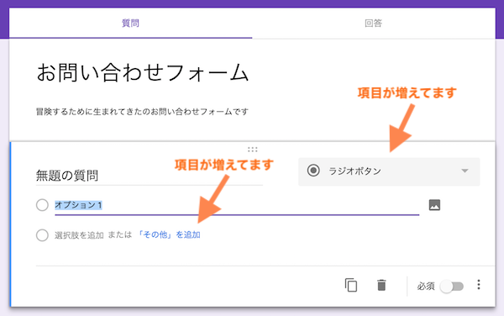The width and height of the screenshot is (504, 316).
Task: Click the empty radio beside 選択肢を追加
Action: [x=42, y=235]
